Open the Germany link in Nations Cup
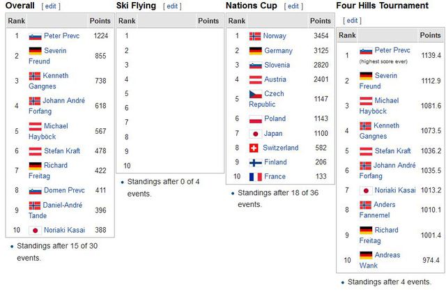This screenshot has height=294, width=446. [278, 51]
